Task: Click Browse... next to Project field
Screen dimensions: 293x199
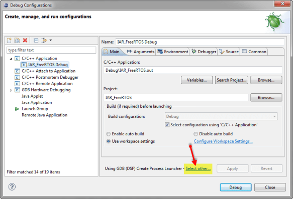Action: tap(266, 98)
